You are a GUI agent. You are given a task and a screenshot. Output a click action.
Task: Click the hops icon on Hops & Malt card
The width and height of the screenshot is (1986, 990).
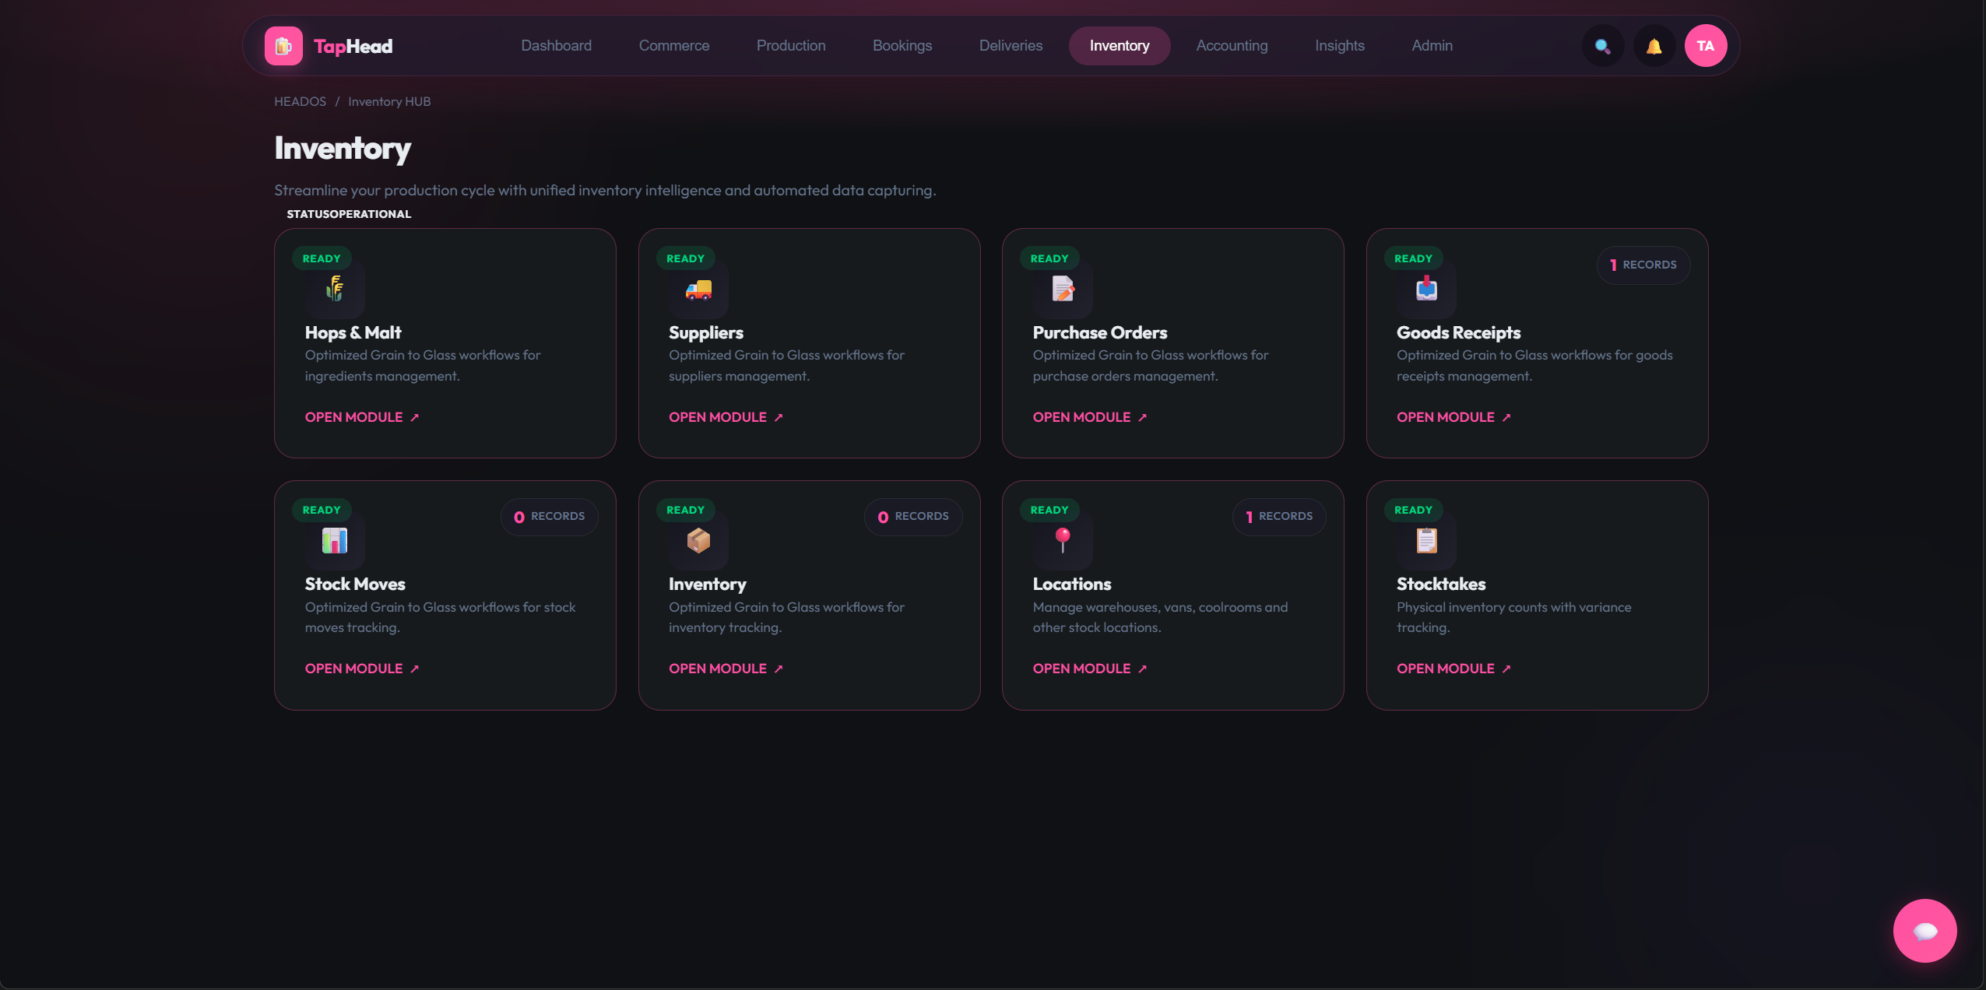(334, 290)
